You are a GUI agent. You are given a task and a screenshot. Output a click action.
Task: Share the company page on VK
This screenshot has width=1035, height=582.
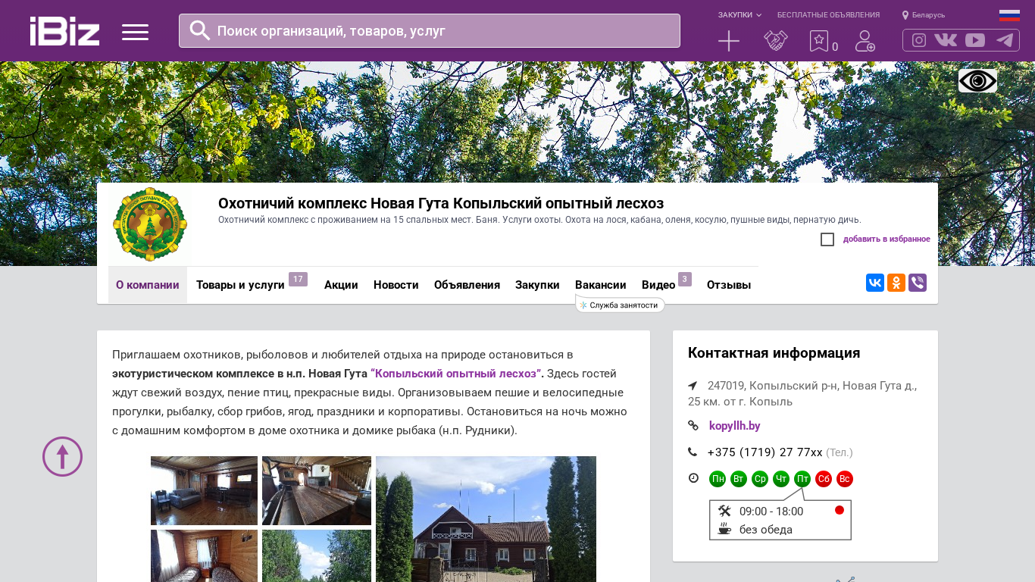point(875,283)
